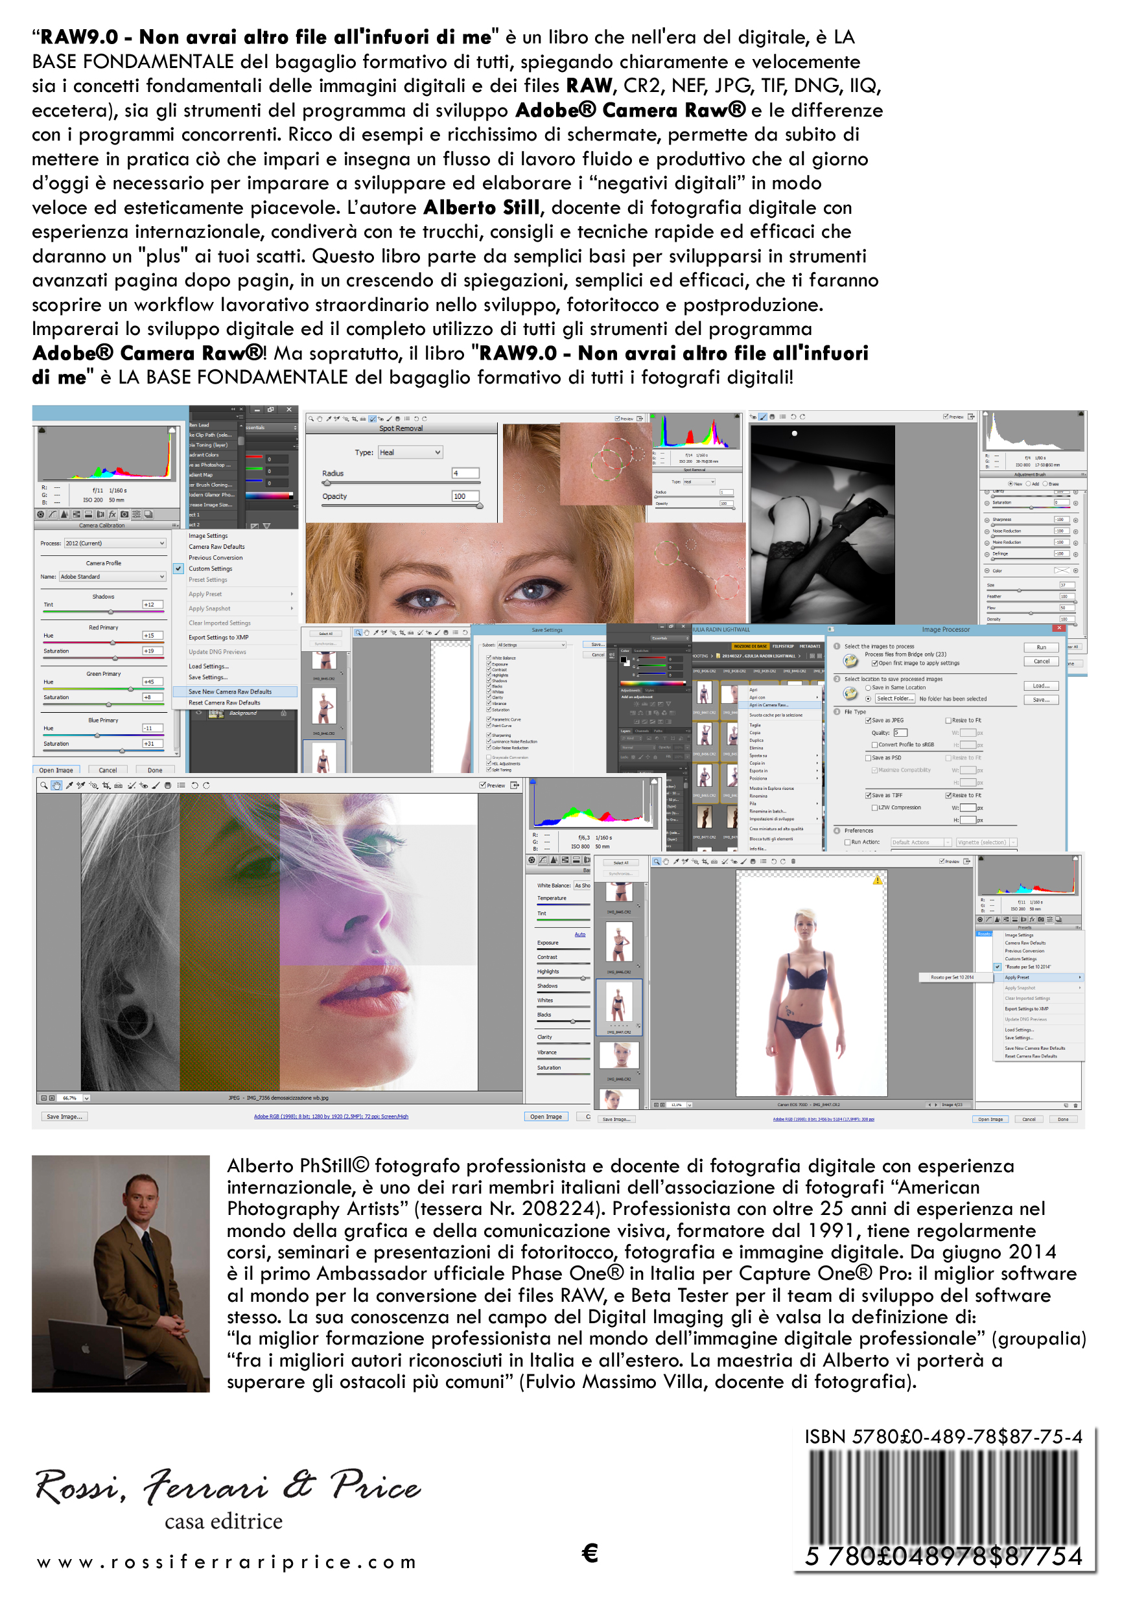The image size is (1133, 1607).
Task: Expand the Camera Profile Name Adobe Standard dropdown
Action: [x=113, y=577]
